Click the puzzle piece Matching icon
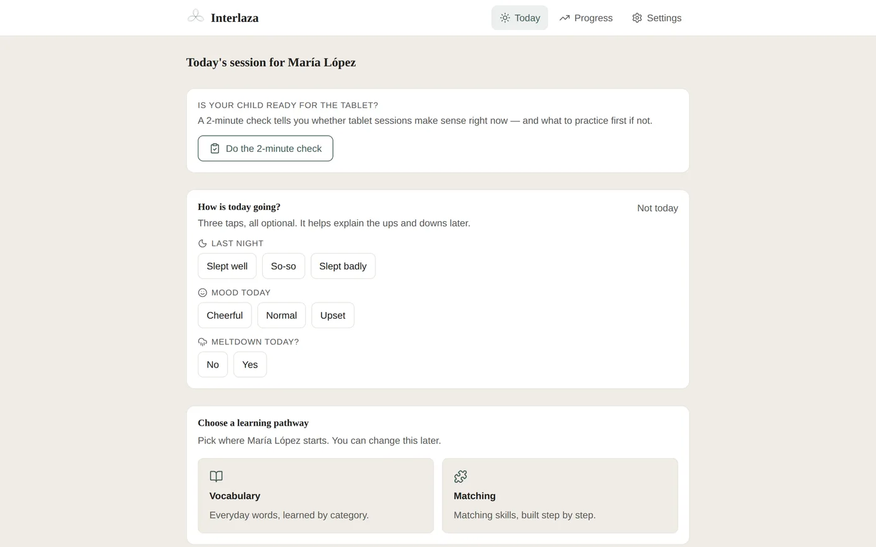Image resolution: width=876 pixels, height=547 pixels. click(461, 476)
